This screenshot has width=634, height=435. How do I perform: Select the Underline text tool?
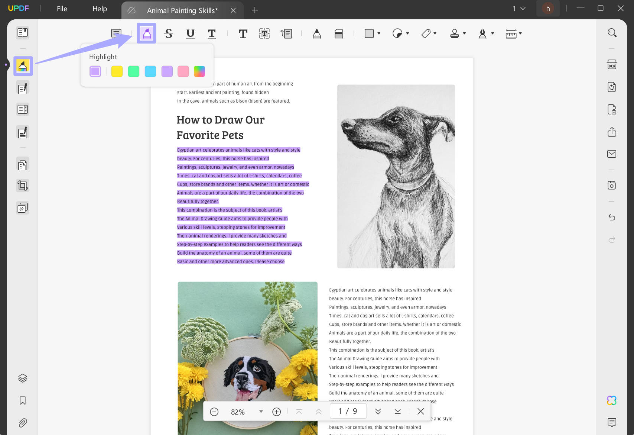pos(191,33)
